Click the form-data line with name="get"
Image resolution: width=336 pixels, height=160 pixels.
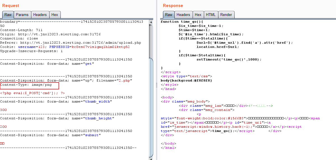[x=47, y=64]
